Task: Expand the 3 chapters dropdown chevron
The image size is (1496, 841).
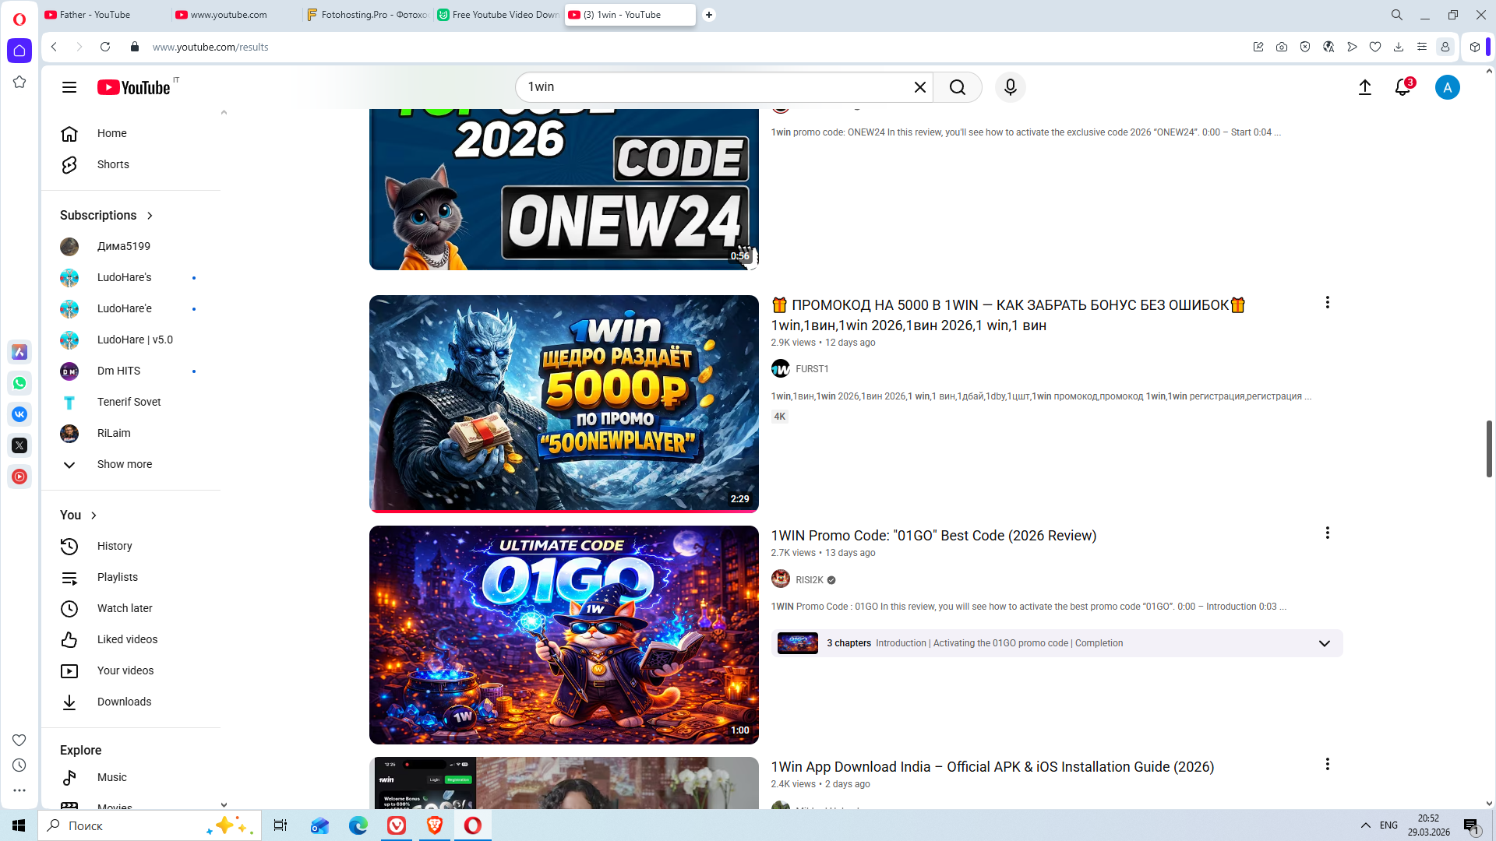Action: pyautogui.click(x=1324, y=643)
